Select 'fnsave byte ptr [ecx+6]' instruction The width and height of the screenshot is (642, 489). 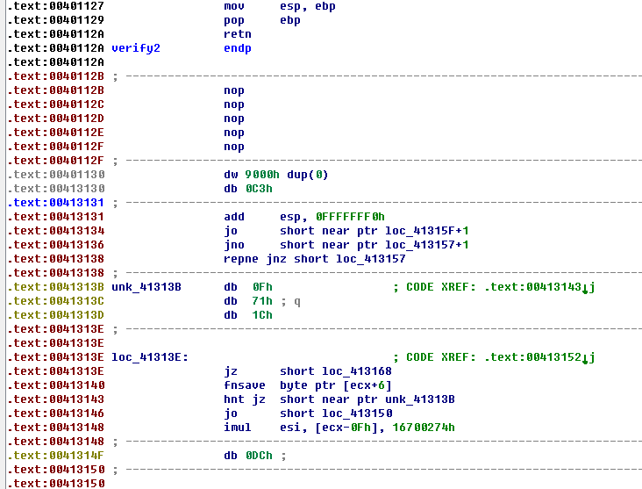(x=308, y=385)
